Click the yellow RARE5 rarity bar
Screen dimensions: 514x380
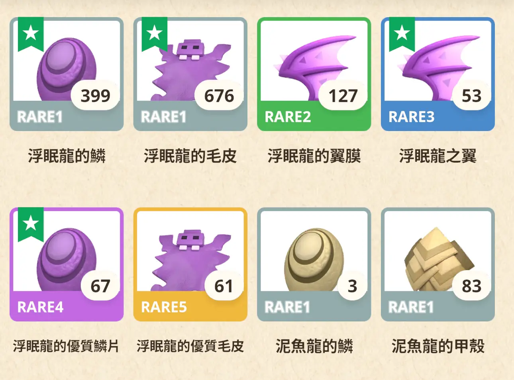(190, 307)
